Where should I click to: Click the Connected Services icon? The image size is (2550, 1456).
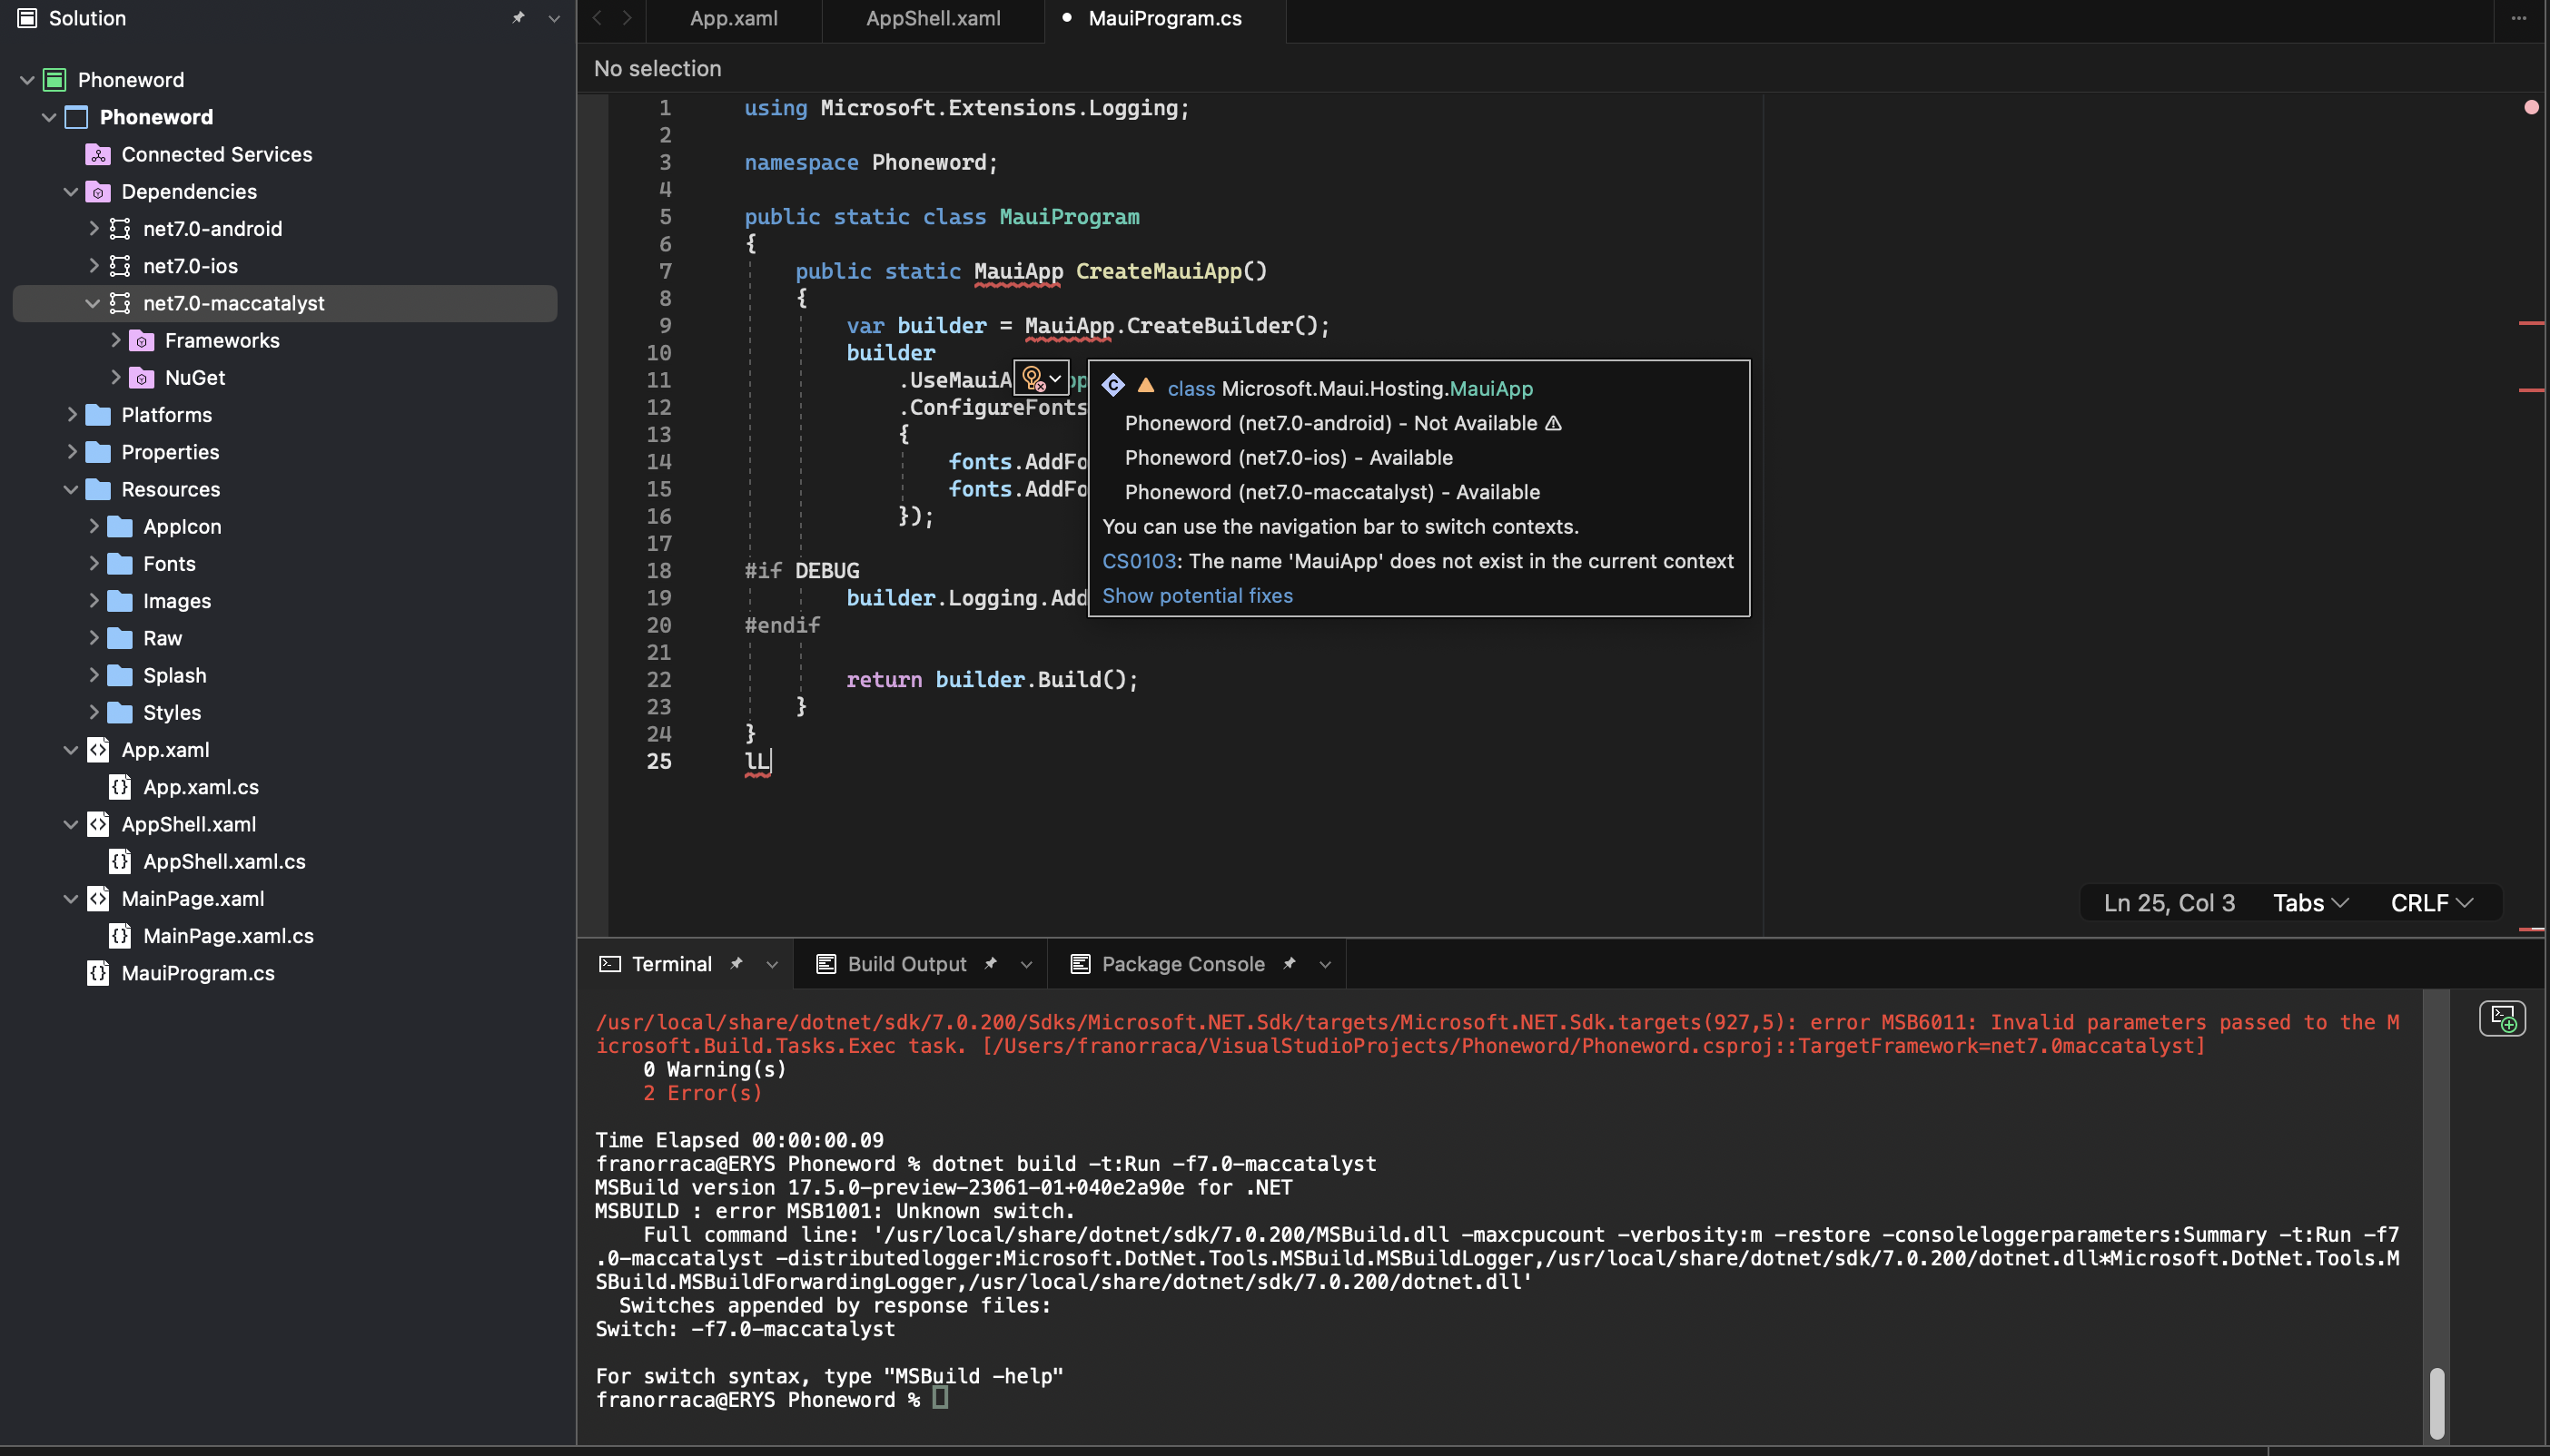pos(98,154)
